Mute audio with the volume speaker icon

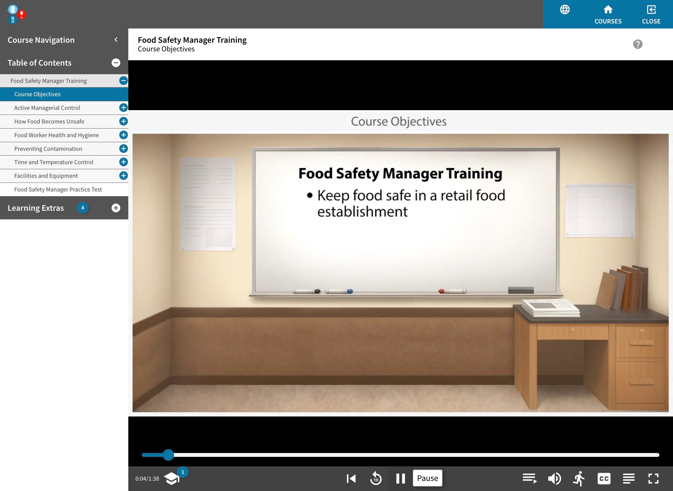pos(554,478)
